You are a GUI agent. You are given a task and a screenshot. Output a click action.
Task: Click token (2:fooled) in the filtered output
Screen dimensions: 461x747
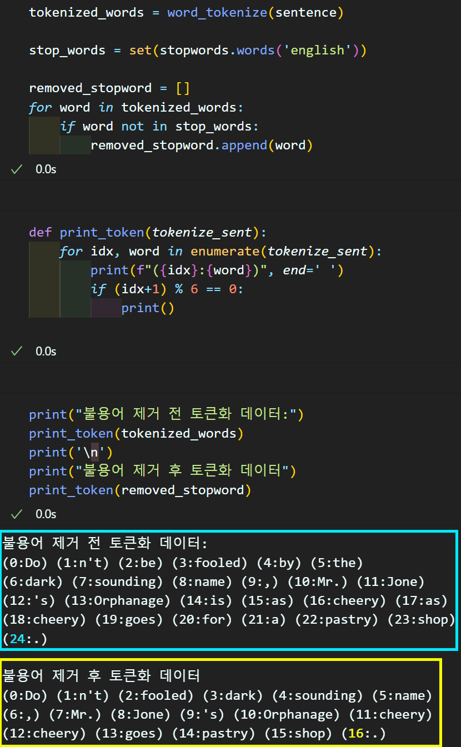156,695
